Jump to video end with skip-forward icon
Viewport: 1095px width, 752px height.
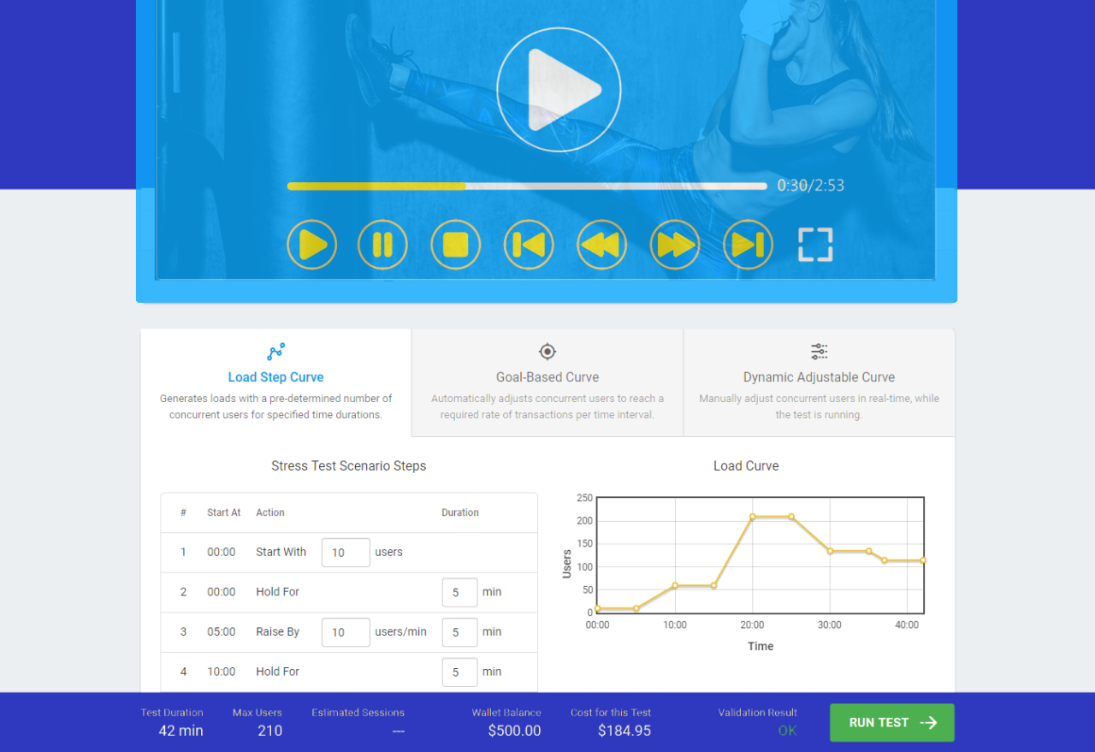748,245
